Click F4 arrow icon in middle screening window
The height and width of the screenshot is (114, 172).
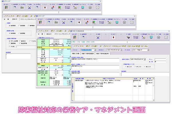click(71, 22)
